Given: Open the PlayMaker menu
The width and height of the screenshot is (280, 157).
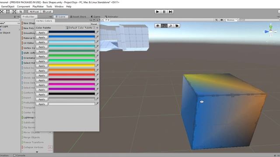Looking at the screenshot, I should [38, 7].
